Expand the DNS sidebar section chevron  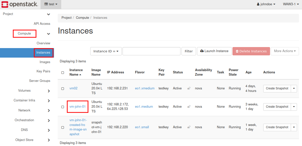pyautogui.click(x=49, y=130)
